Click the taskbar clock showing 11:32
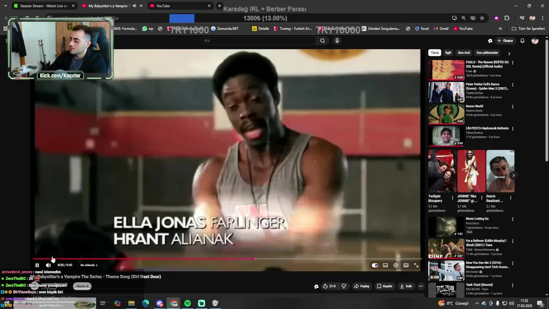Image resolution: width=549 pixels, height=309 pixels. pos(525,303)
